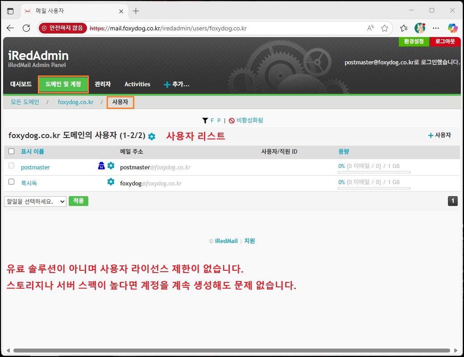This screenshot has width=464, height=357.
Task: Open the favorites list icon
Action: coord(404,28)
